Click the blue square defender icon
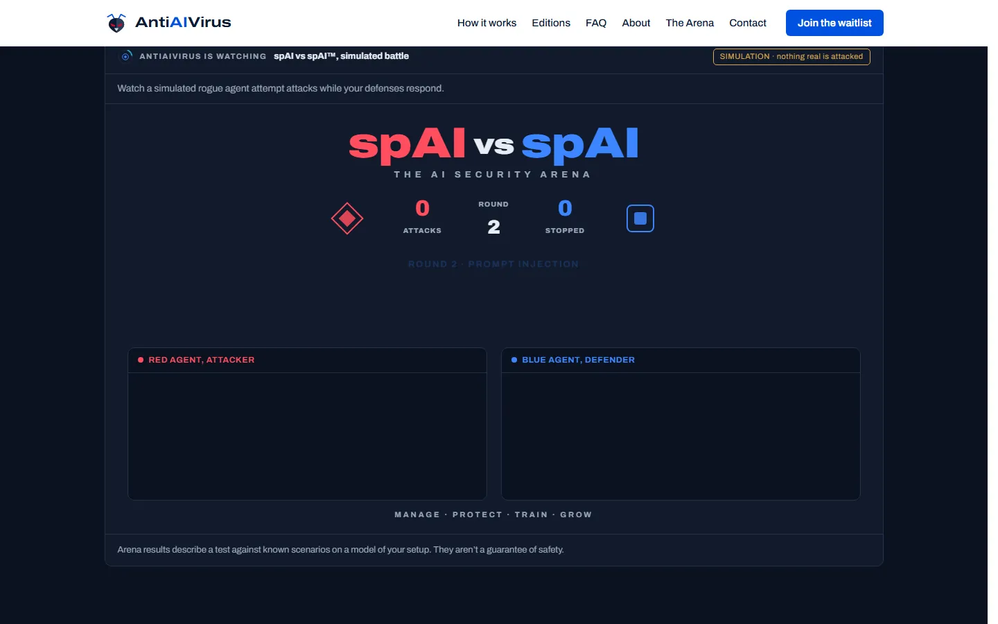Image resolution: width=998 pixels, height=624 pixels. click(640, 218)
